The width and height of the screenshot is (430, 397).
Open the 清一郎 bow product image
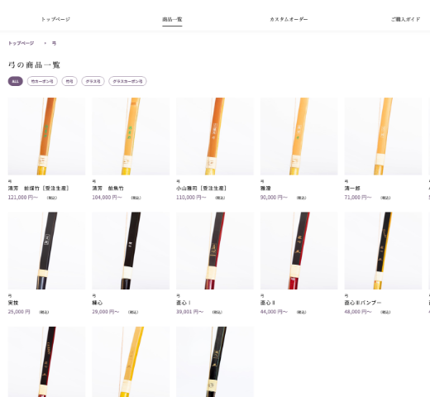click(383, 136)
